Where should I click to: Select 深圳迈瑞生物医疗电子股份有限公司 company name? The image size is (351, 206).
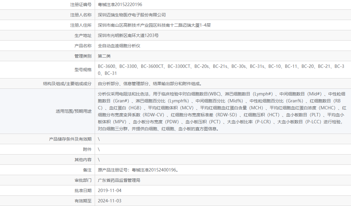[x=132, y=15]
